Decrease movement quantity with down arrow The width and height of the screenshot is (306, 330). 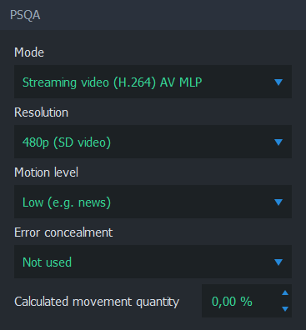[x=285, y=308]
